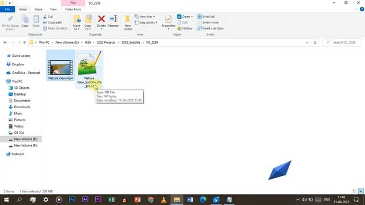The height and width of the screenshot is (205, 365).
Task: Open the Open dropdown in ribbon
Action: tap(185, 17)
